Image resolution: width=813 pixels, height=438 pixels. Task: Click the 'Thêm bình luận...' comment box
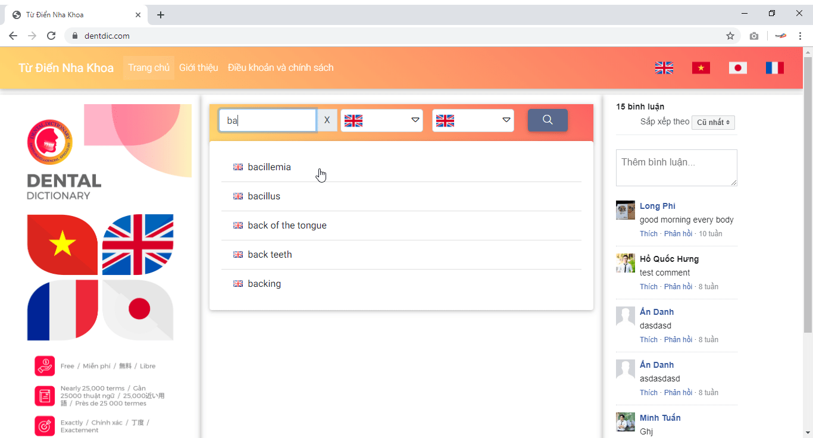(x=676, y=167)
